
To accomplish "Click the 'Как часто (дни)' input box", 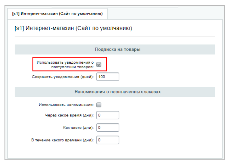I will point(107,128).
